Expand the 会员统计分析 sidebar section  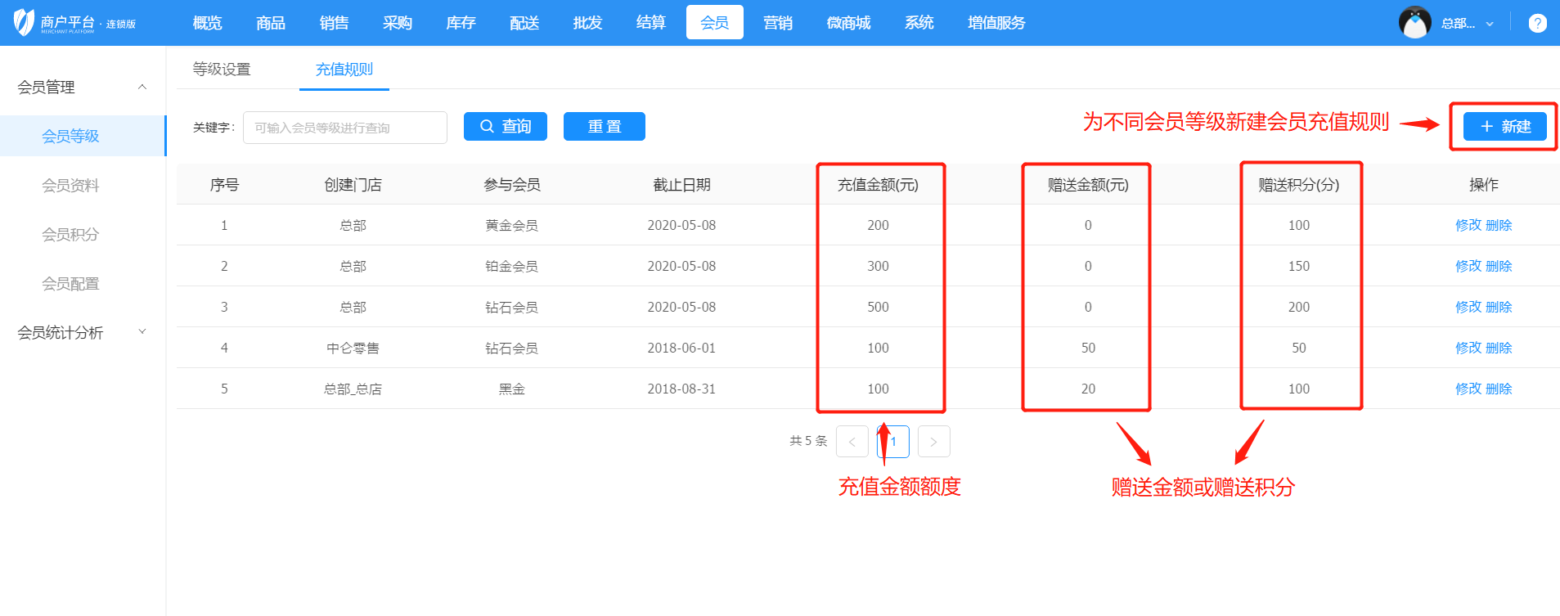142,332
